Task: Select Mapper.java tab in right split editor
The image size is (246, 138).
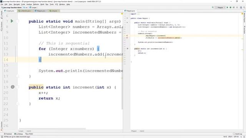Action: click(131, 11)
